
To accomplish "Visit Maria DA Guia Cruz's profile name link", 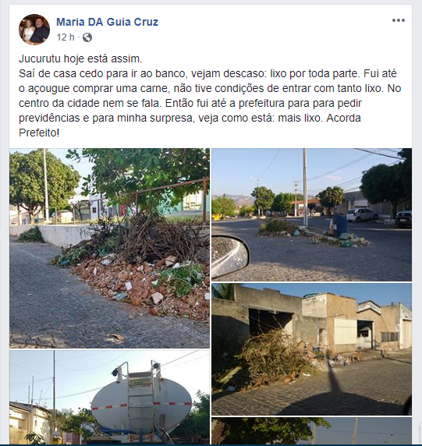I will (107, 22).
